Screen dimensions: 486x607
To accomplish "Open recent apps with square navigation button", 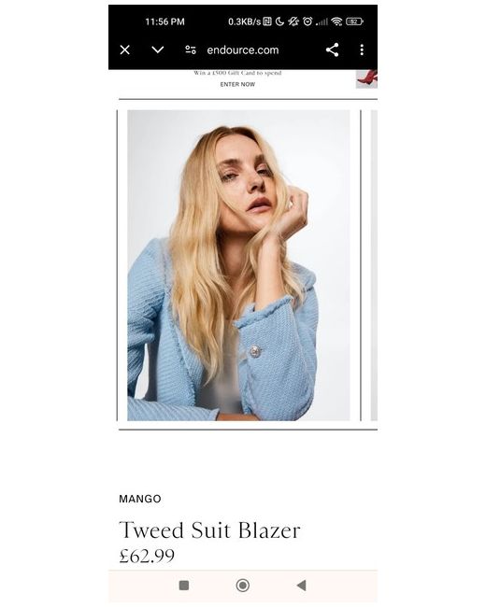I will coord(184,586).
